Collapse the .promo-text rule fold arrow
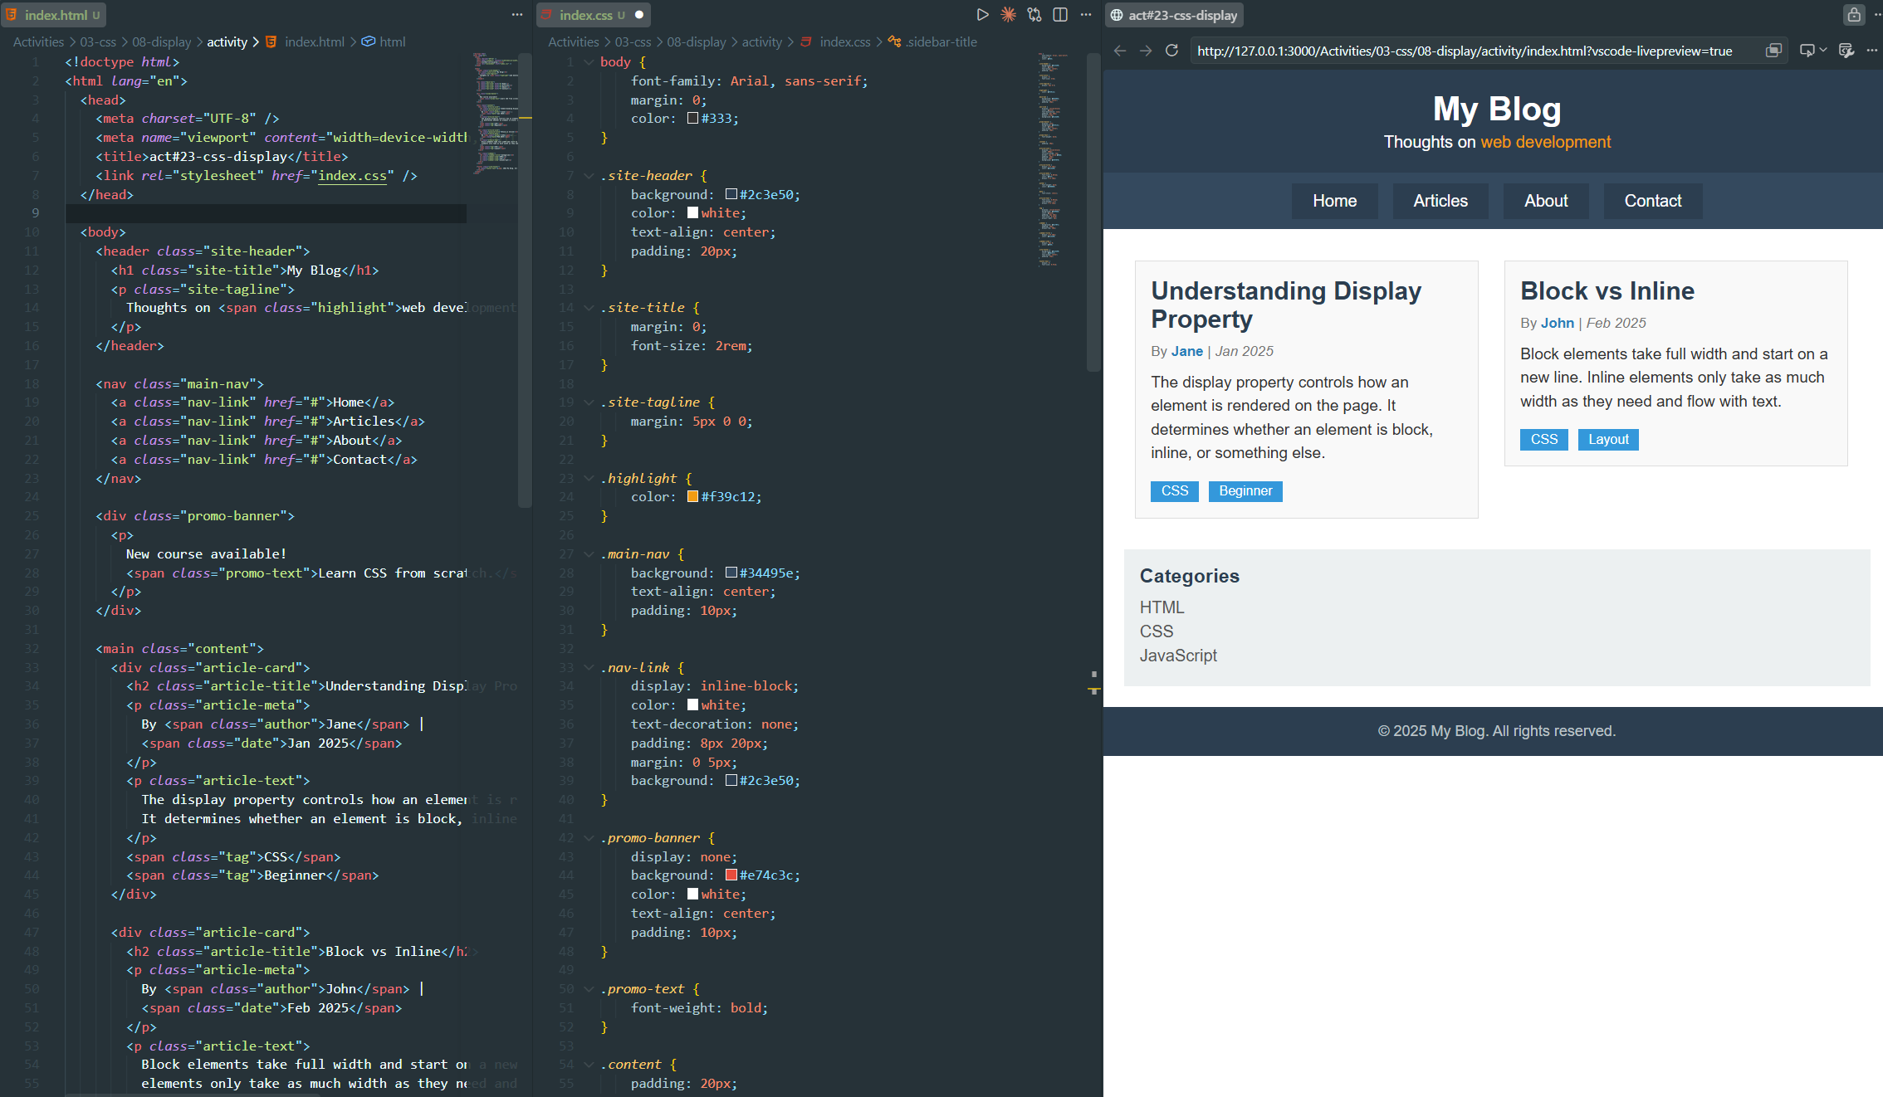The height and width of the screenshot is (1097, 1883). click(589, 989)
